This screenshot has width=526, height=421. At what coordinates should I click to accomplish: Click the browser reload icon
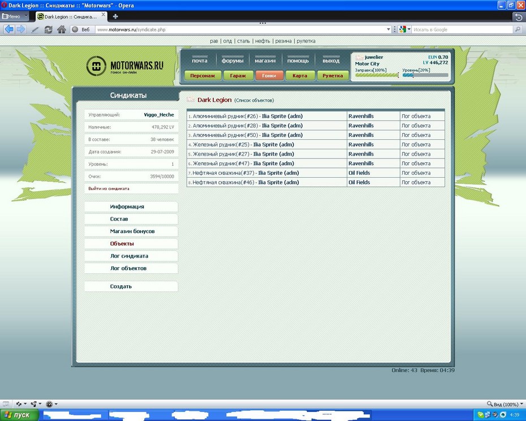[x=48, y=29]
